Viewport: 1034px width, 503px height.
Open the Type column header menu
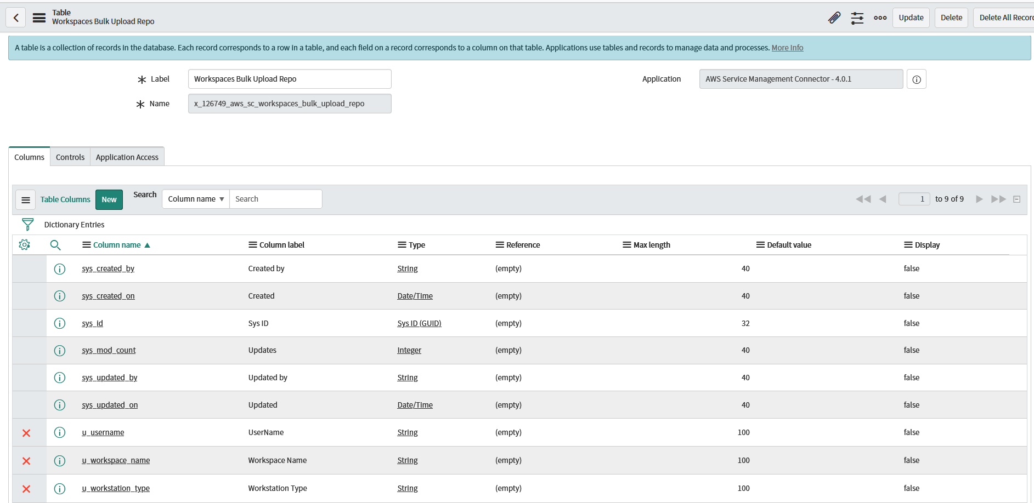point(401,245)
